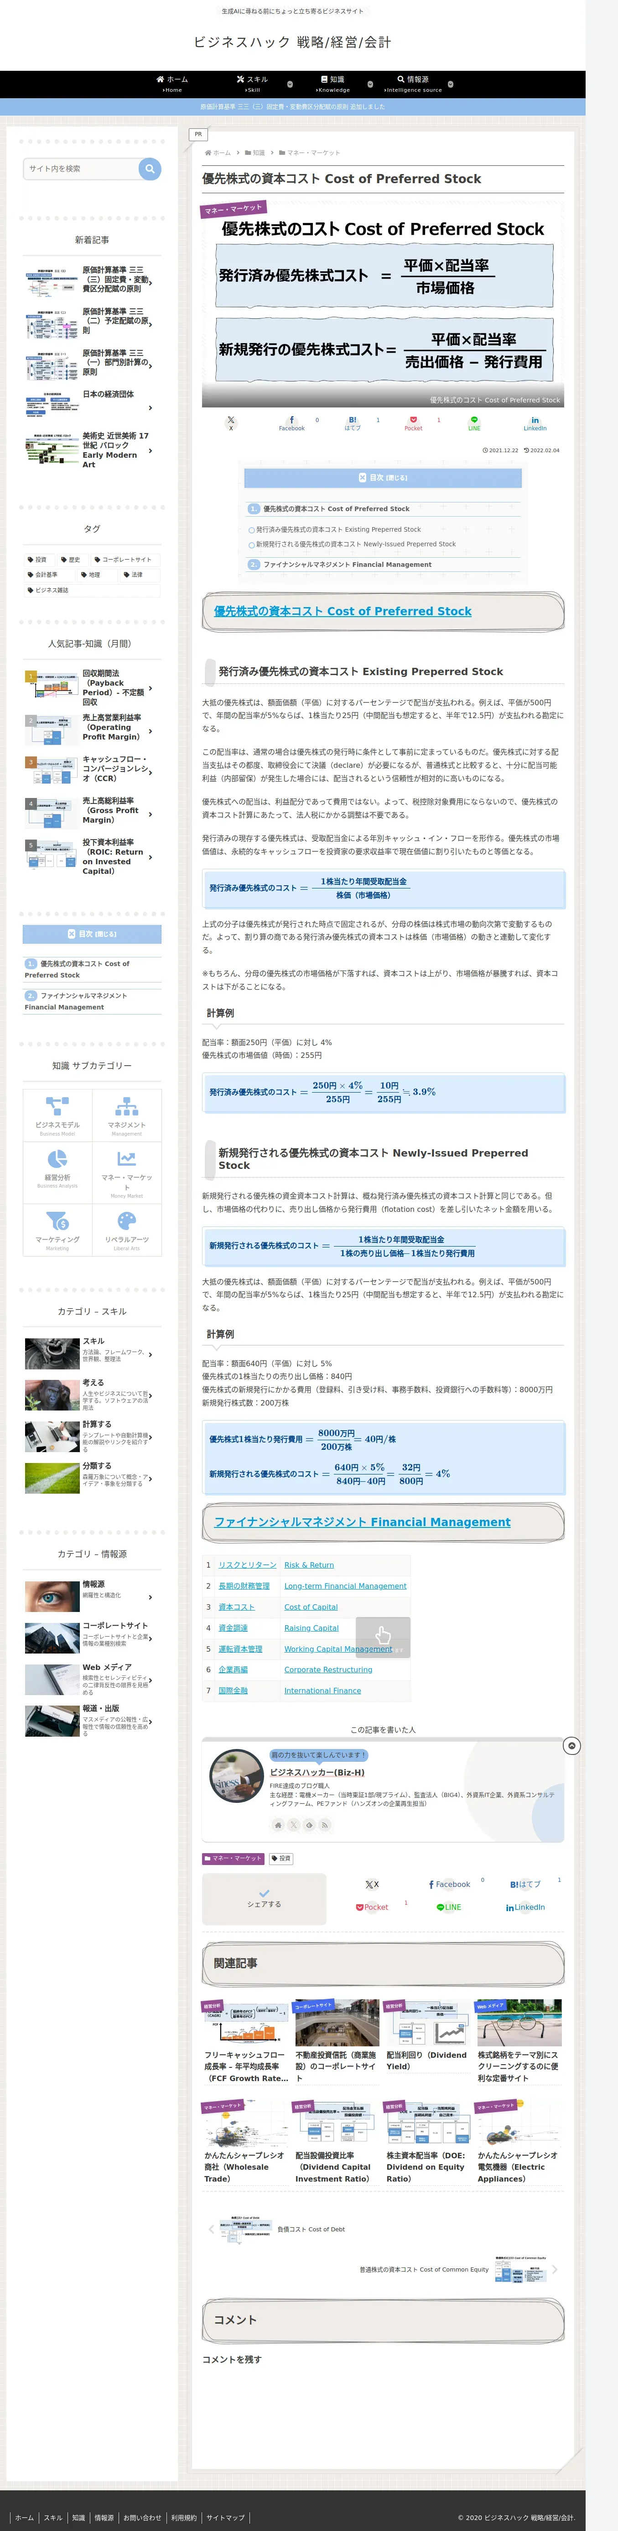The height and width of the screenshot is (2531, 618).
Task: Click the ファイナンシャルマネジメント Financial Management heading link
Action: [362, 1522]
